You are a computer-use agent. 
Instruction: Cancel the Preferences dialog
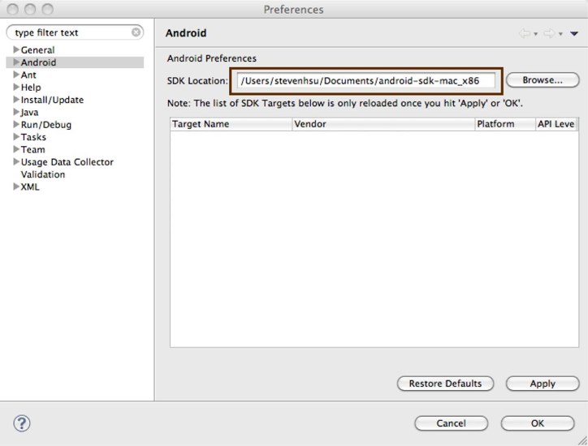451,423
